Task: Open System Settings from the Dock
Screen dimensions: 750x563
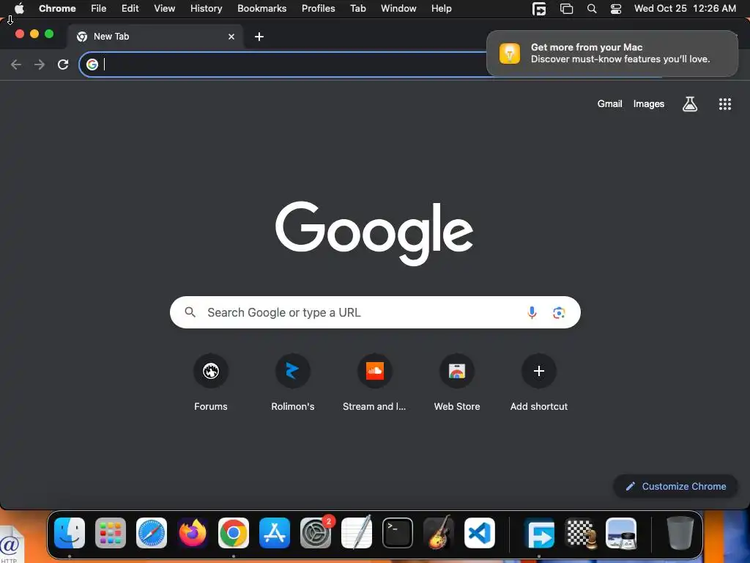Action: (316, 533)
